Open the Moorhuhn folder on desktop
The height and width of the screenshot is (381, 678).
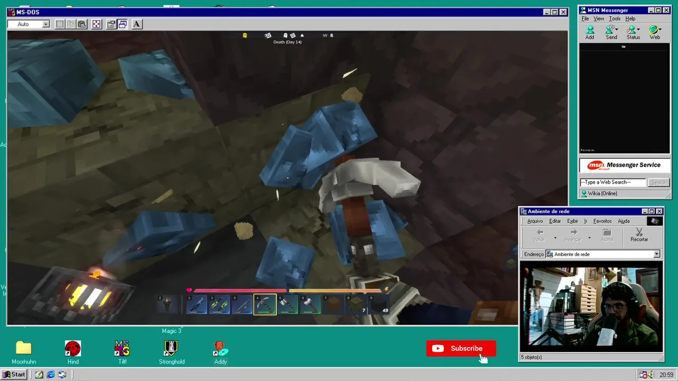[23, 352]
